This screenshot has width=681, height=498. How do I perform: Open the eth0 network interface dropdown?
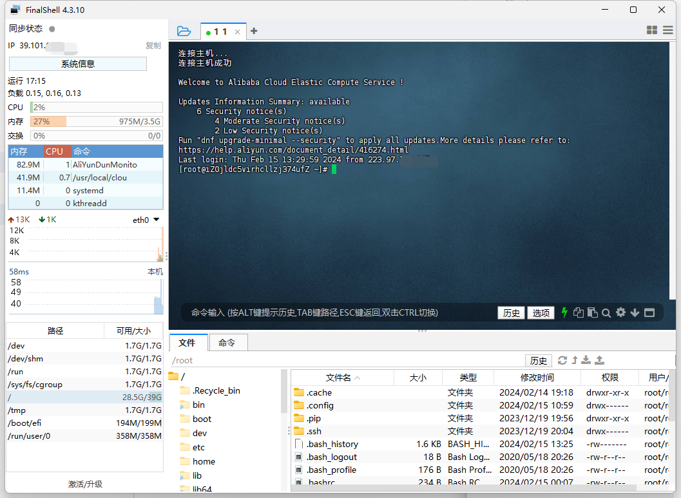pyautogui.click(x=156, y=220)
